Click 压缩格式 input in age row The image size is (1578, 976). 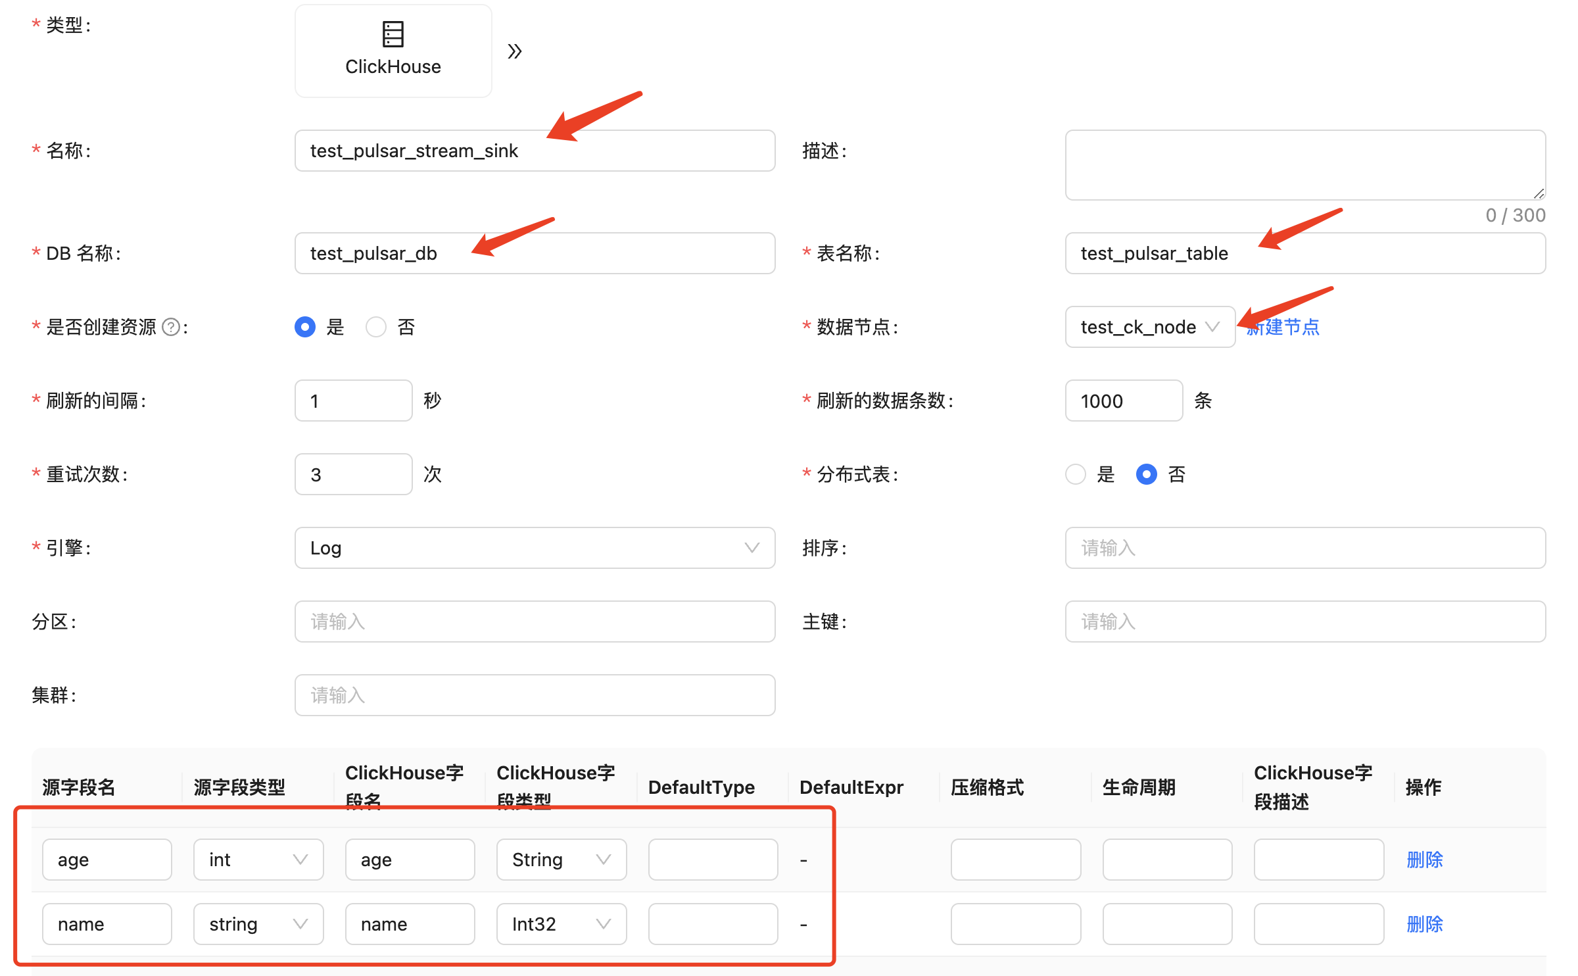[x=1016, y=860]
